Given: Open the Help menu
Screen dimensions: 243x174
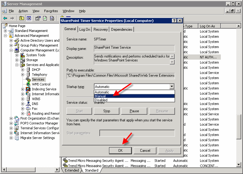Looking at the screenshot, I should pyautogui.click(x=82, y=11).
